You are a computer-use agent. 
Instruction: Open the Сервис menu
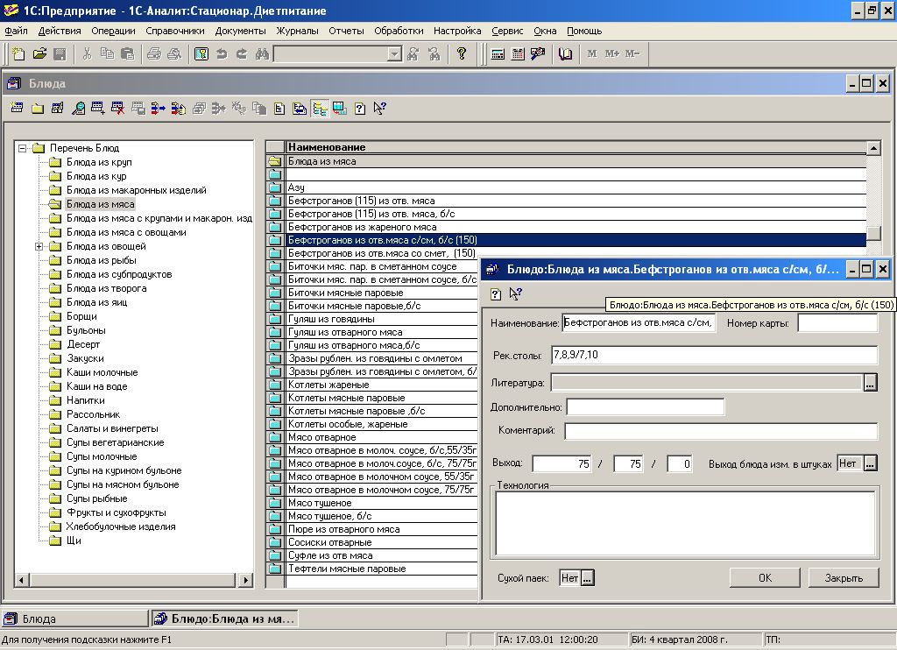click(x=507, y=31)
